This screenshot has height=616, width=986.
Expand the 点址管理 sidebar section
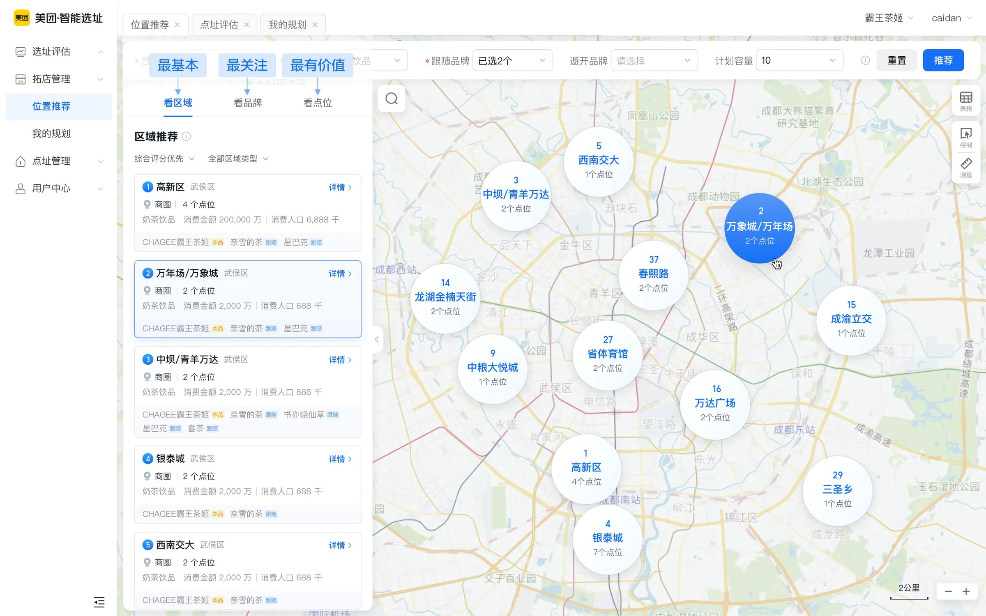tap(100, 161)
